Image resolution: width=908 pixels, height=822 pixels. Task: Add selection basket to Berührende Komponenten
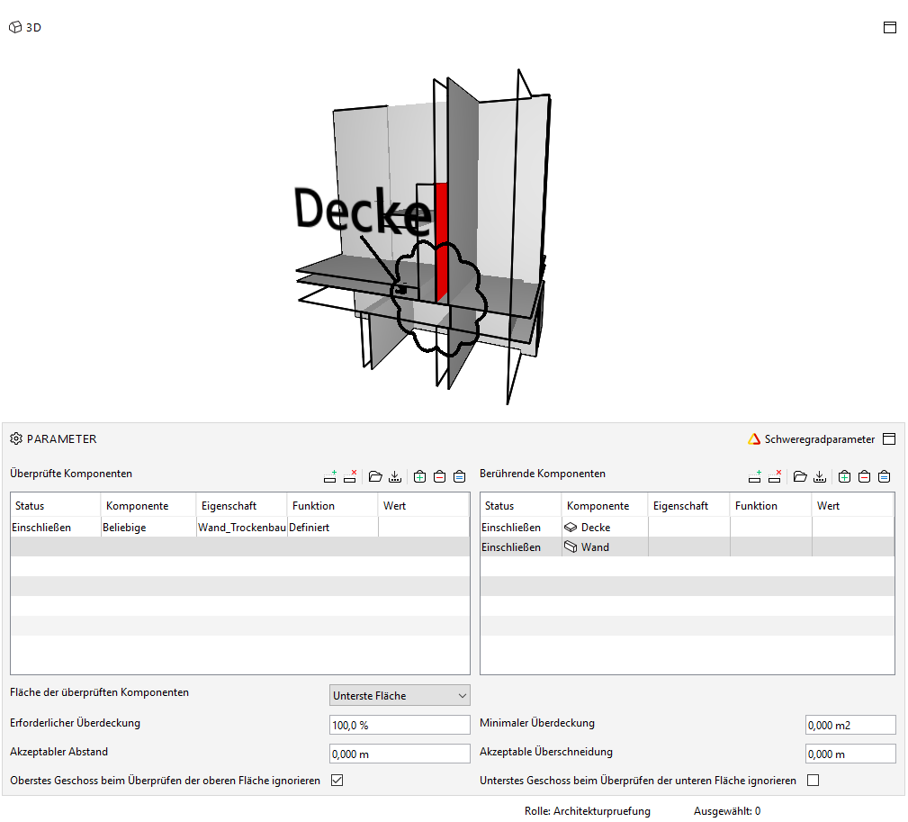click(x=844, y=477)
